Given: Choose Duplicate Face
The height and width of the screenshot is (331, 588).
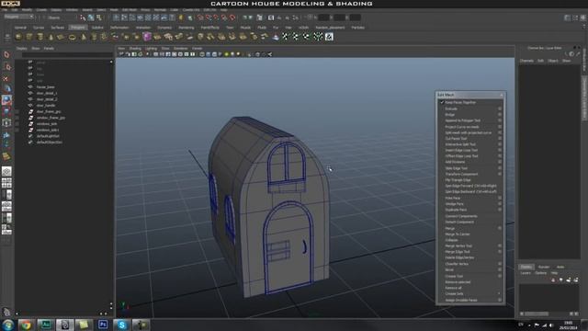Looking at the screenshot, I should tap(456, 210).
